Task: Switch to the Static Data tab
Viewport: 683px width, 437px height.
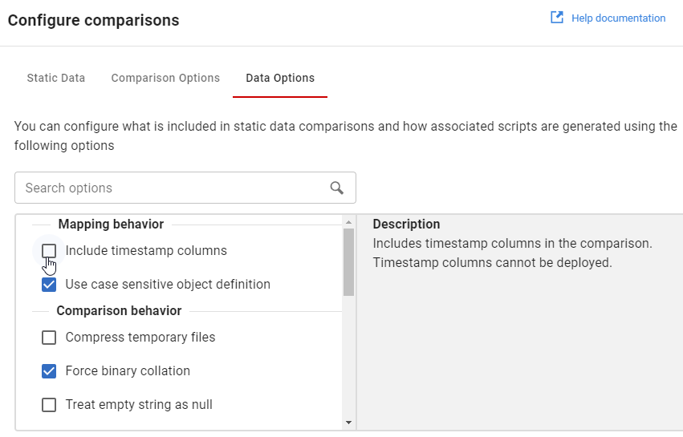Action: pyautogui.click(x=56, y=78)
